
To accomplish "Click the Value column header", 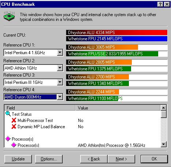I will click(118, 108).
